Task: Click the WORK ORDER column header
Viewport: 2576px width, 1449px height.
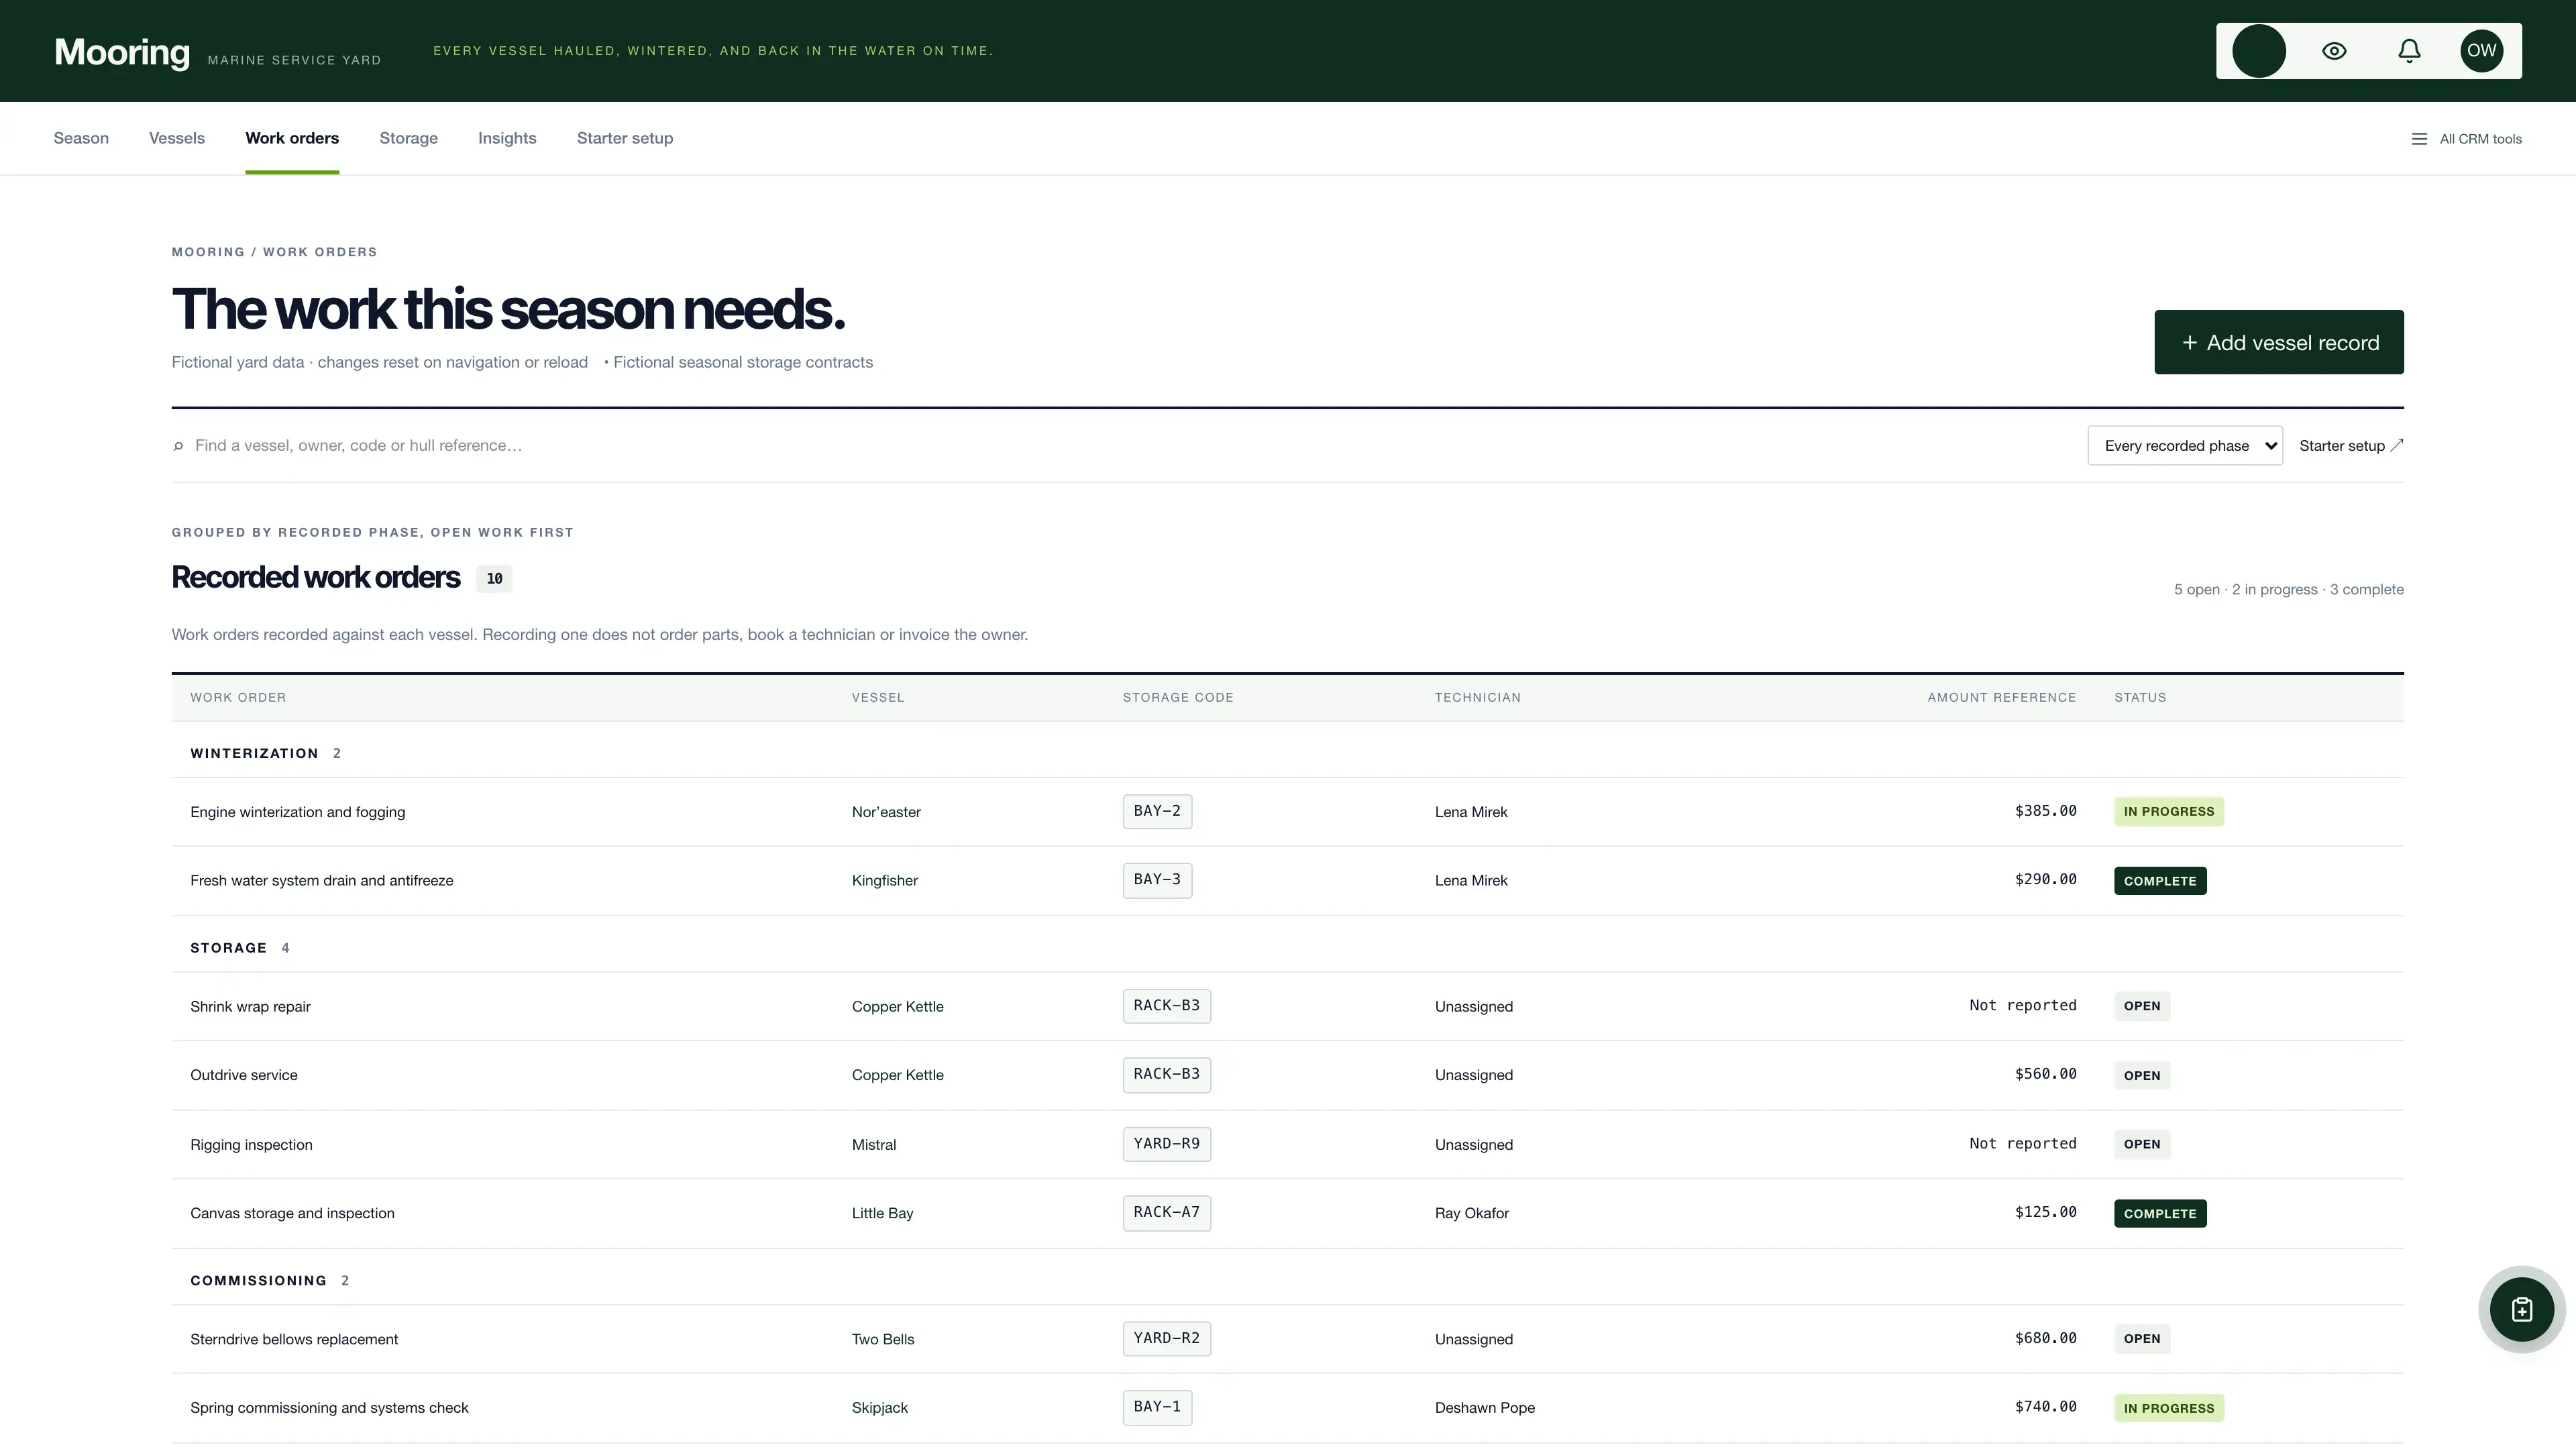Action: [238, 698]
